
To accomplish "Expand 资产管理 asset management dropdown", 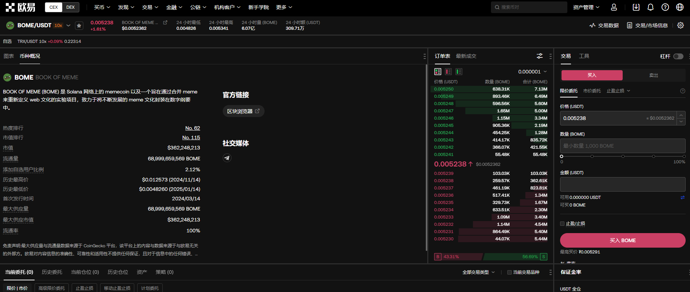I will pyautogui.click(x=586, y=7).
